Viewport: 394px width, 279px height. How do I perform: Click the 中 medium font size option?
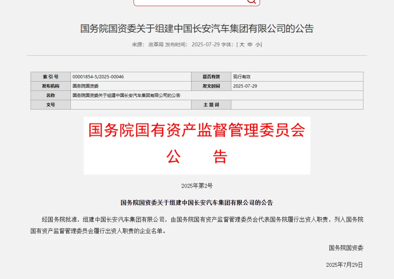pos(250,45)
